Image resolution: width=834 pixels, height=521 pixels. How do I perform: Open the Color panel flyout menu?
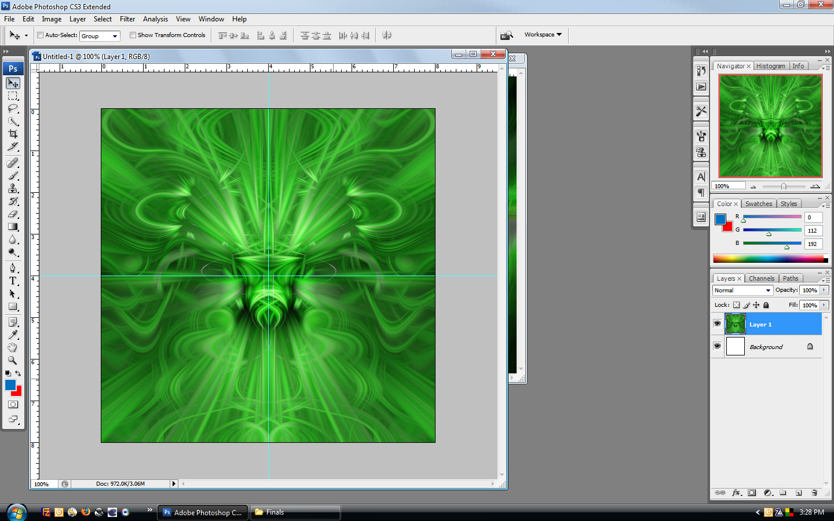[825, 205]
